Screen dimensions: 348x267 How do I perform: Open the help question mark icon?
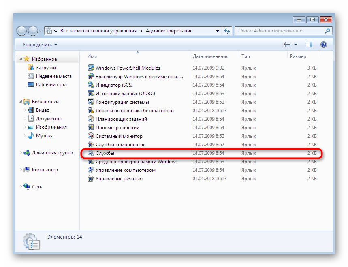[324, 45]
